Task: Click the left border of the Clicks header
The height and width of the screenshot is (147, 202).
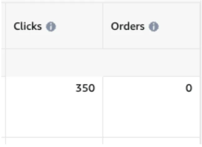Action: point(6,26)
